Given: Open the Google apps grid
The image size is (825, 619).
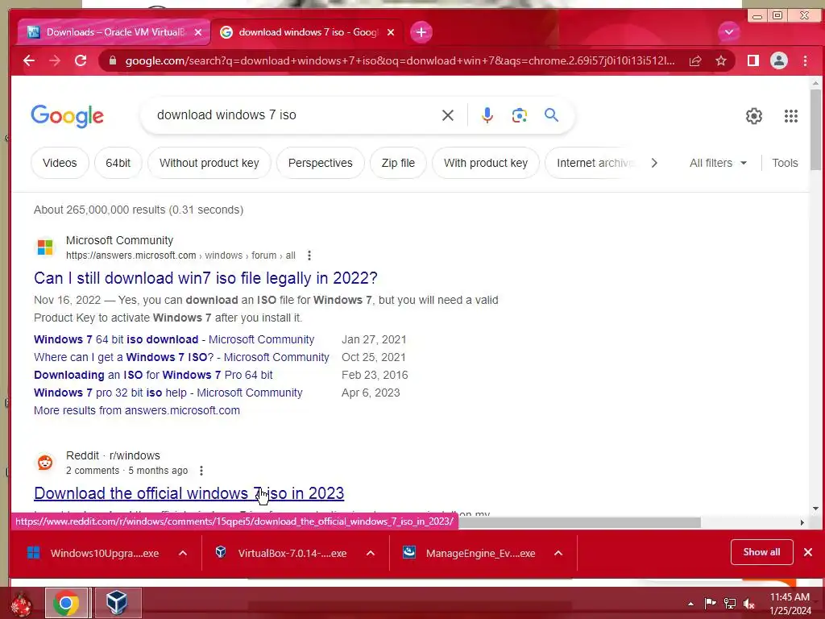Looking at the screenshot, I should coord(791,116).
